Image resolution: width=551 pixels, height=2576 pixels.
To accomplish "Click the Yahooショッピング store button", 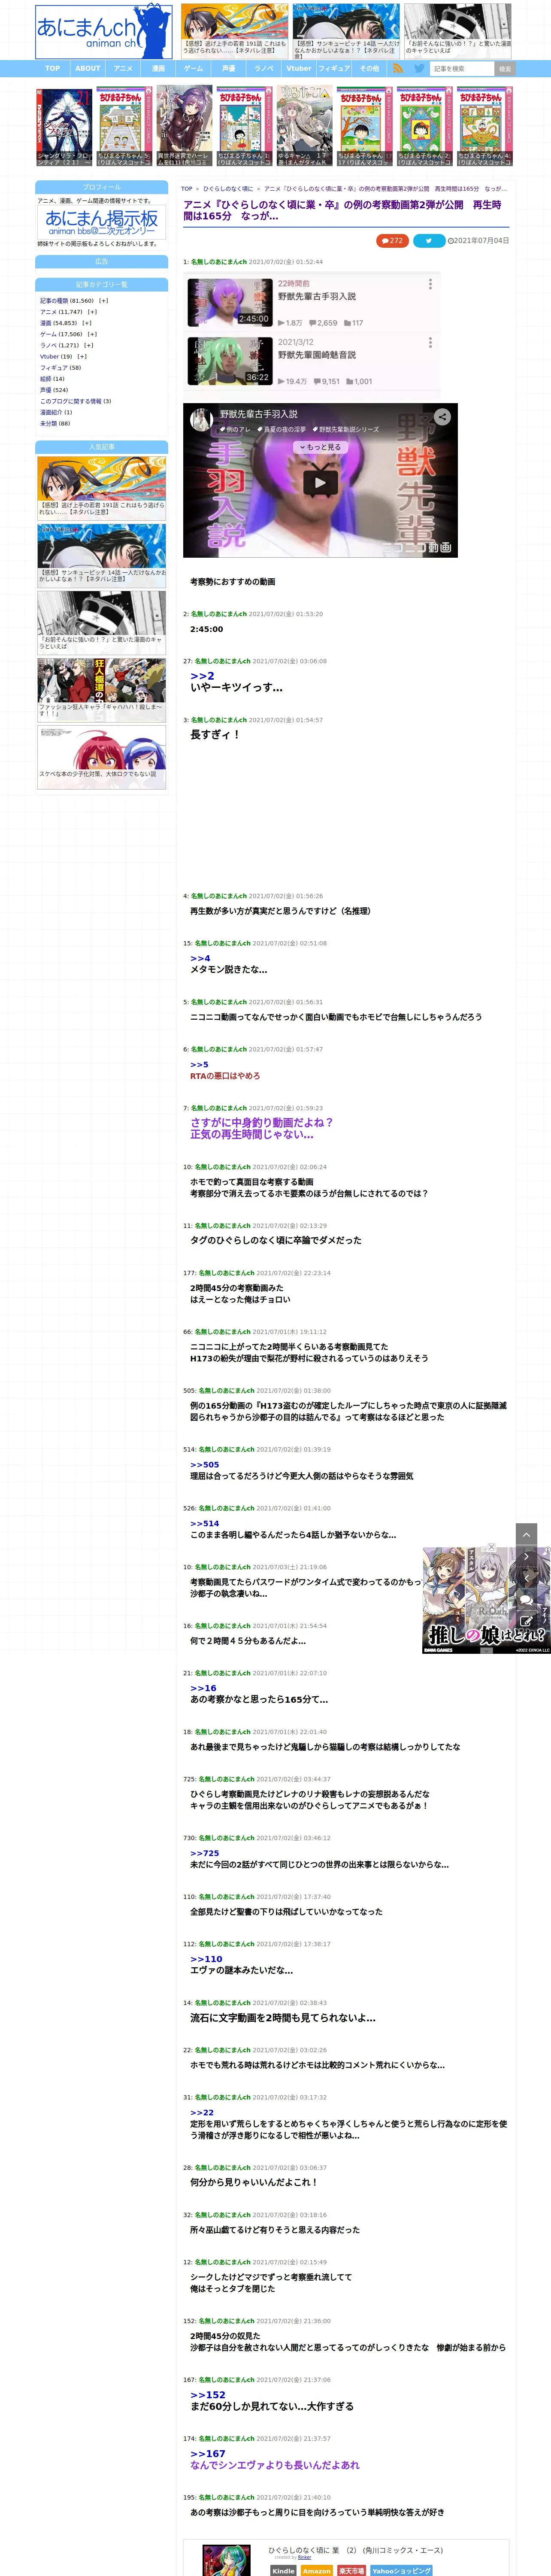I will point(401,2570).
